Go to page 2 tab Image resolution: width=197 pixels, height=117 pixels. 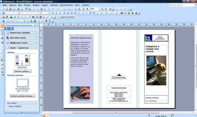pyautogui.click(x=47, y=116)
